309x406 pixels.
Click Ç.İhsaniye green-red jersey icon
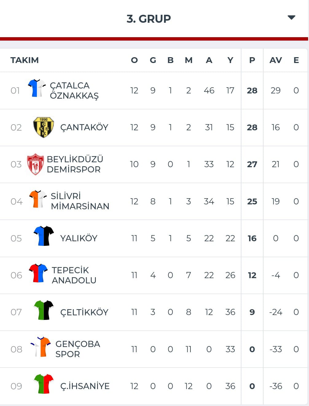tap(44, 384)
